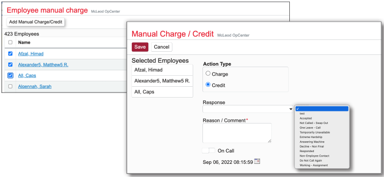The image size is (384, 177).
Task: Open the calendar date picker icon
Action: (257, 162)
